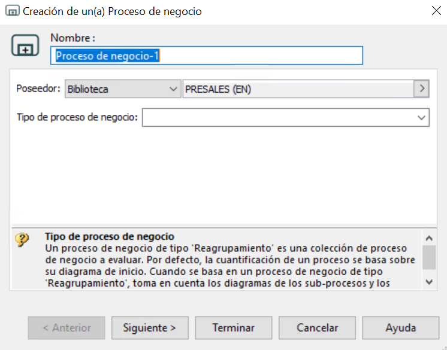
Task: Click the help text scroll up arrow
Action: point(429,238)
